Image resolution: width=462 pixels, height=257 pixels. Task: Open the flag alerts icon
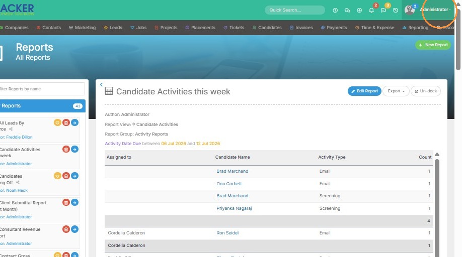pyautogui.click(x=383, y=10)
